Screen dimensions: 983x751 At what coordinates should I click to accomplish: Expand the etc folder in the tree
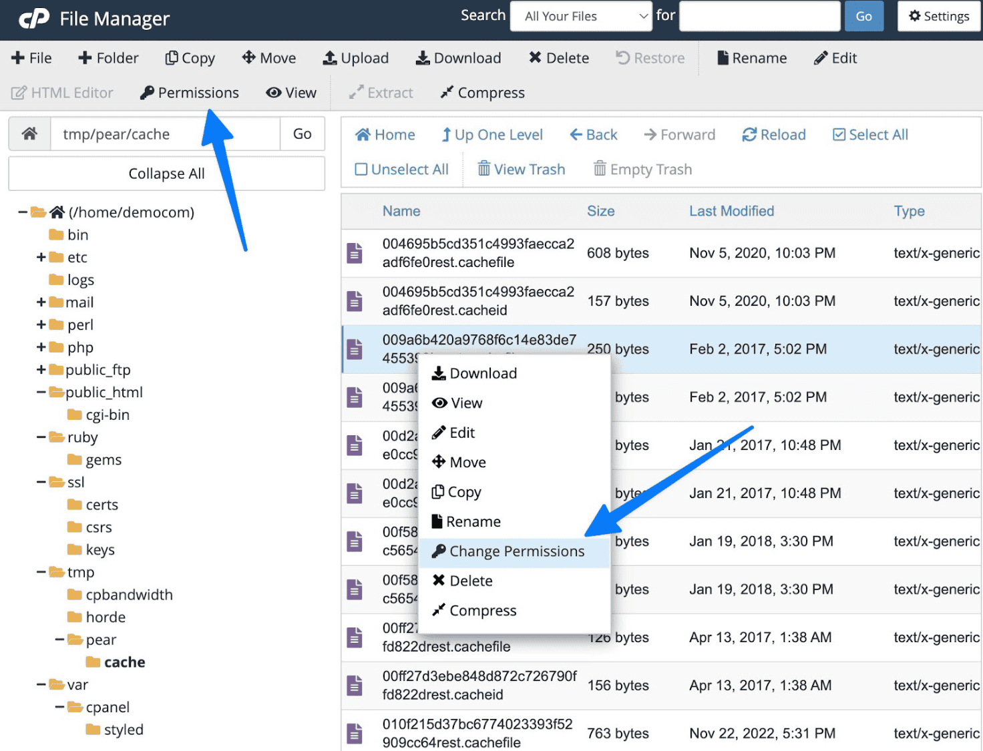(40, 257)
